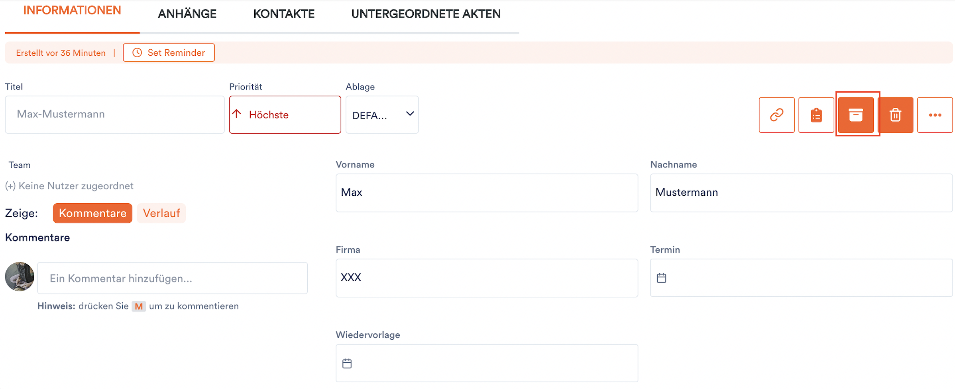Click the user avatar next to comments
The width and height of the screenshot is (955, 389).
pyautogui.click(x=20, y=276)
